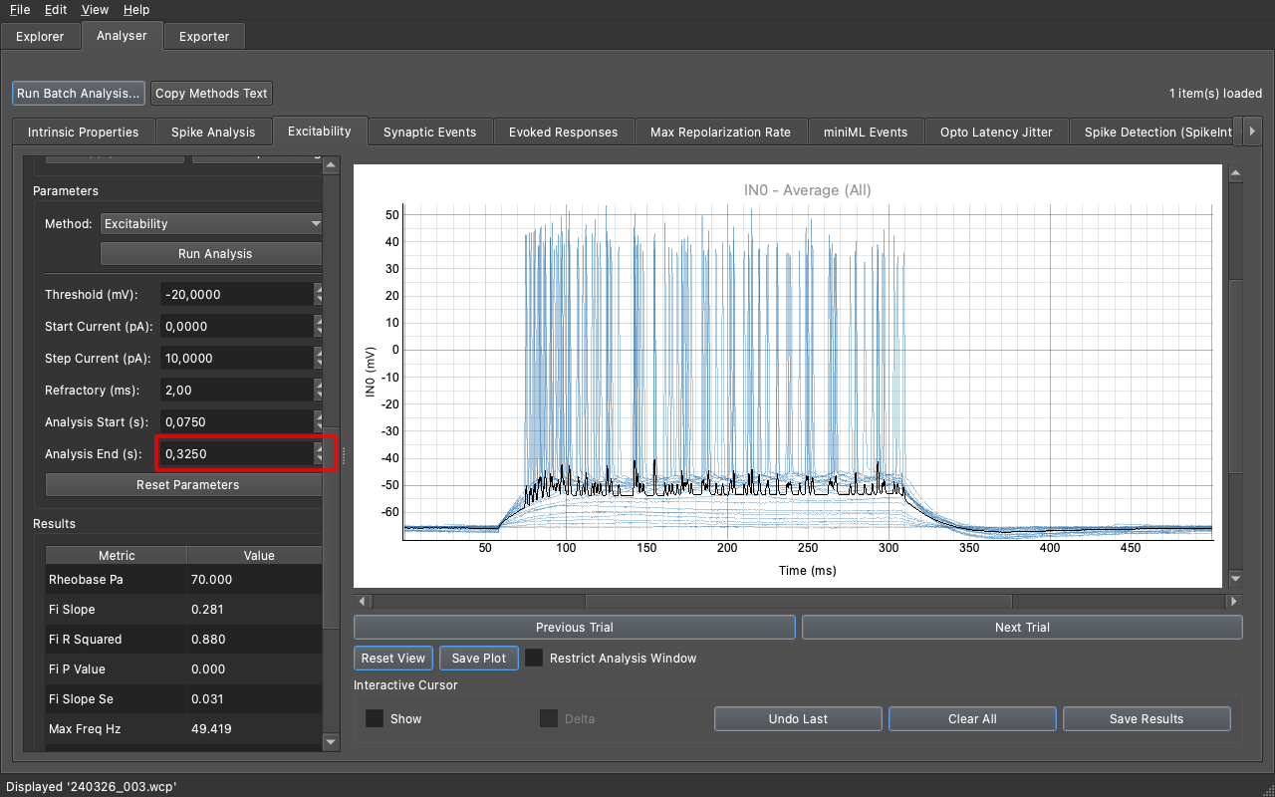1275x797 pixels.
Task: Select Max Freq Hz value 49.419
Action: coord(211,729)
